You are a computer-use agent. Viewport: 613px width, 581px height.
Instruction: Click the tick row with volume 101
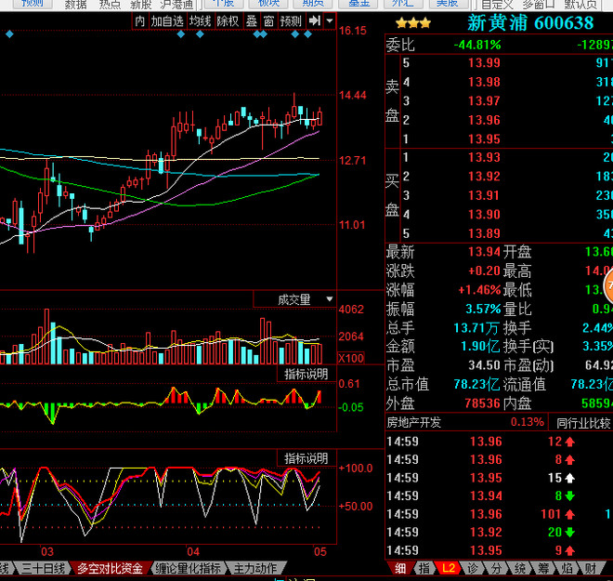tap(500, 514)
